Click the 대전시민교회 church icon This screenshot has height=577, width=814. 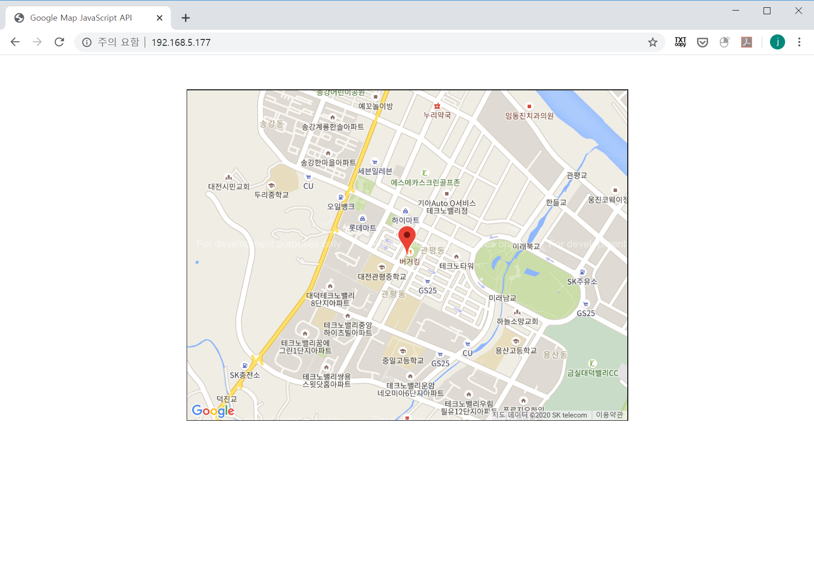click(x=228, y=177)
